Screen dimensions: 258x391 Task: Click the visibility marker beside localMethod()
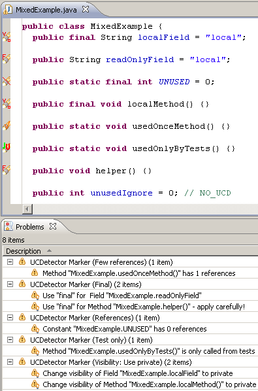(7, 103)
